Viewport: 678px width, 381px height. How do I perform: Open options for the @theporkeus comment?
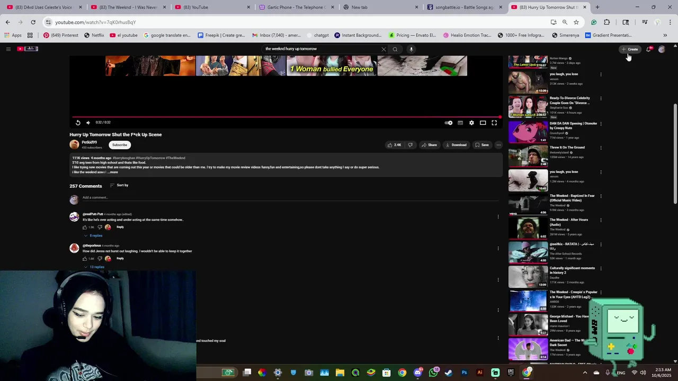498,248
